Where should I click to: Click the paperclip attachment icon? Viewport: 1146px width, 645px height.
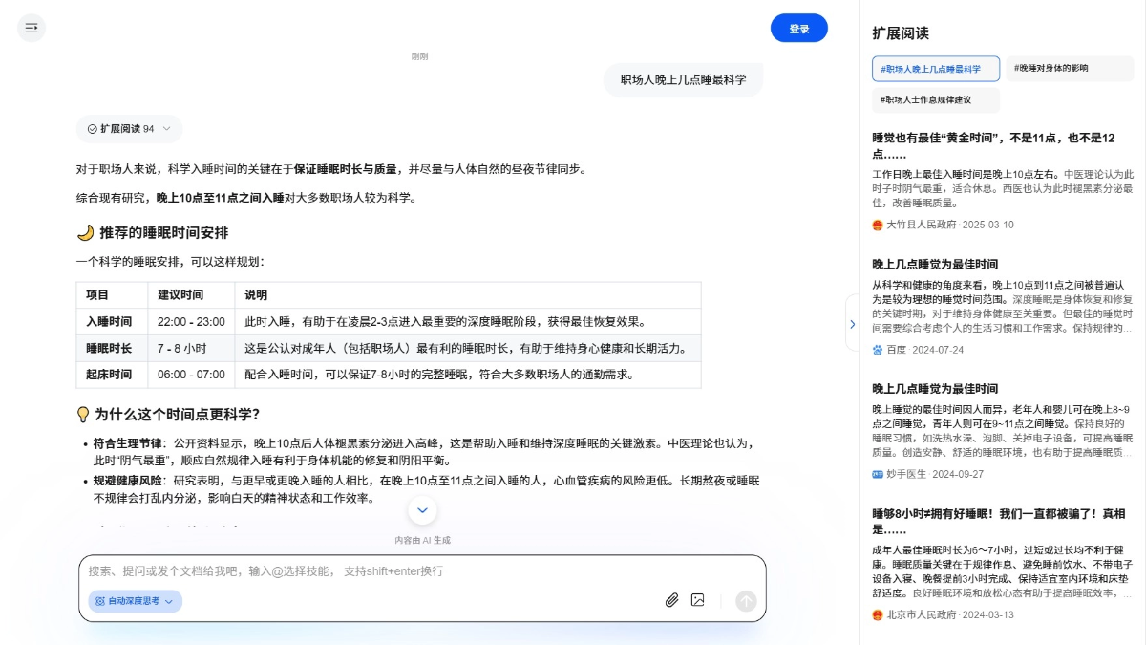pos(671,600)
